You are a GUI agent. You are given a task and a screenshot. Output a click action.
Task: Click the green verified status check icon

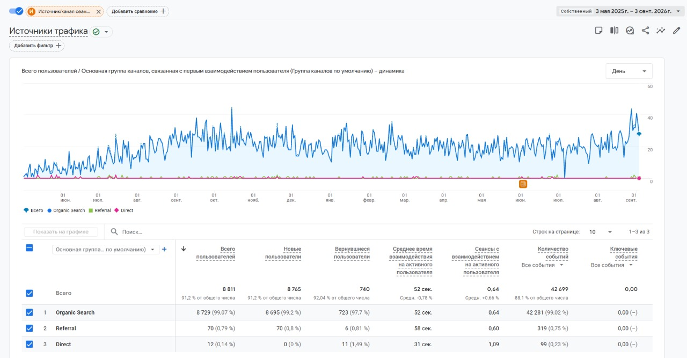point(96,32)
